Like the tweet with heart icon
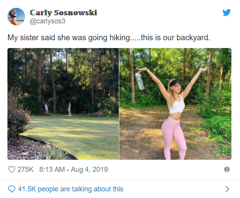This screenshot has width=240, height=198. click(12, 169)
